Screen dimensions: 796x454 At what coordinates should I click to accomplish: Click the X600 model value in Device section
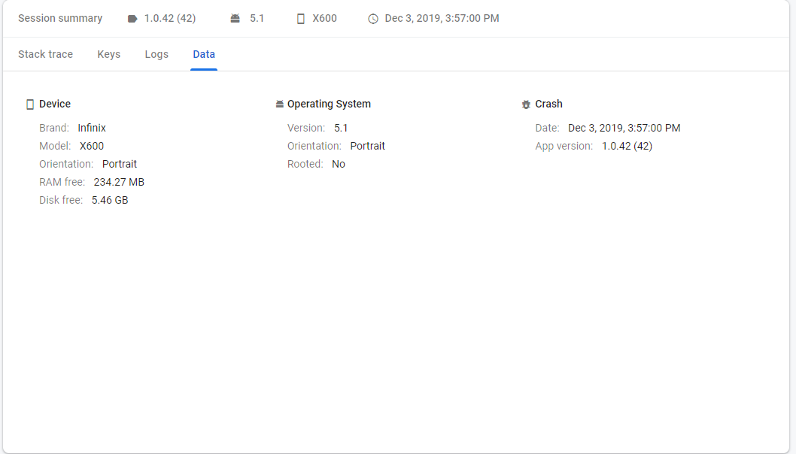91,146
